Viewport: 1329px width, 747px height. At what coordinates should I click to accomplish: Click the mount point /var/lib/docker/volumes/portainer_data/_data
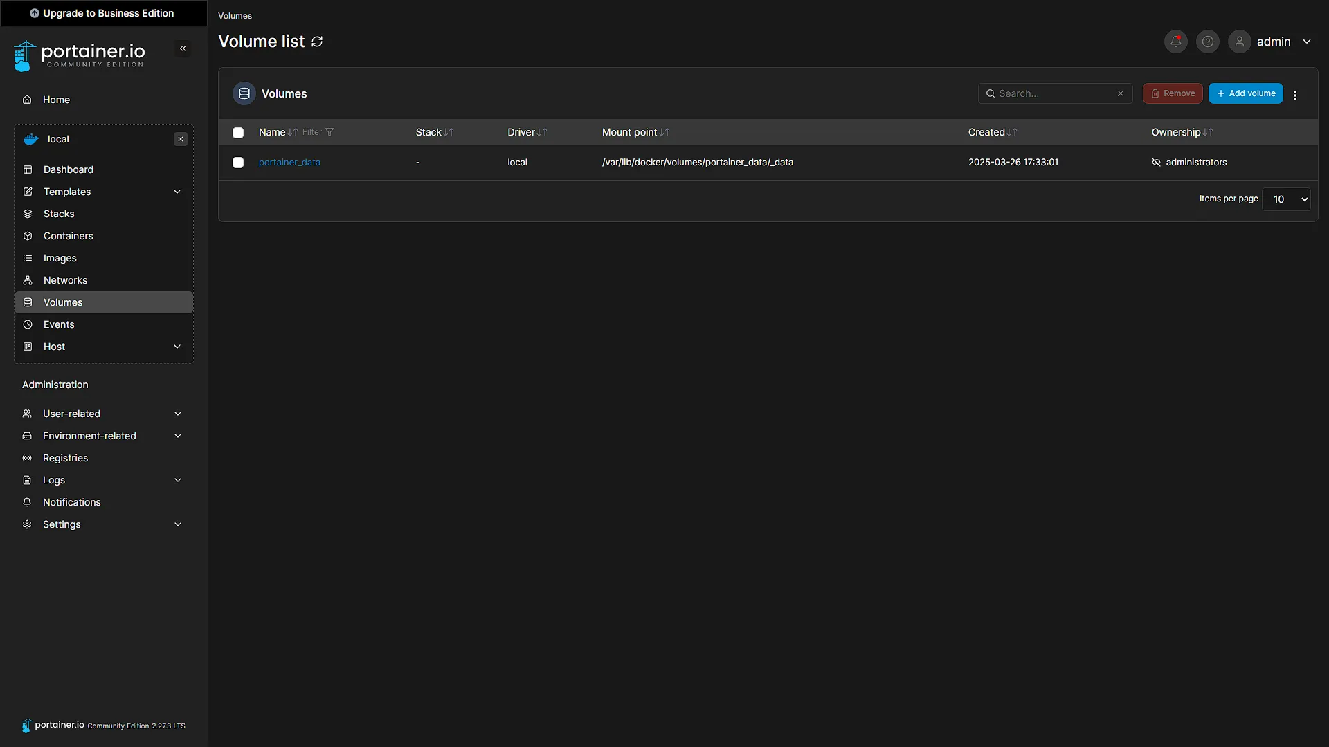click(698, 163)
